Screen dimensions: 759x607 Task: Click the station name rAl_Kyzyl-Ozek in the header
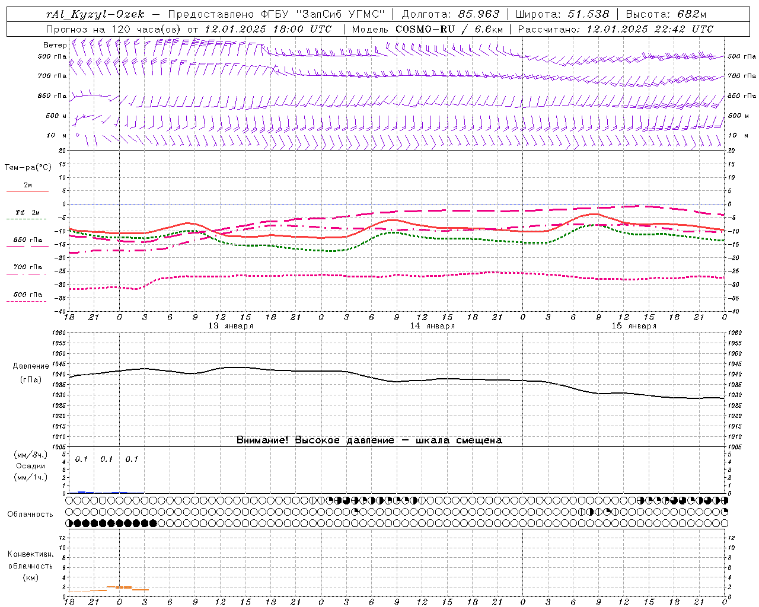tap(95, 14)
